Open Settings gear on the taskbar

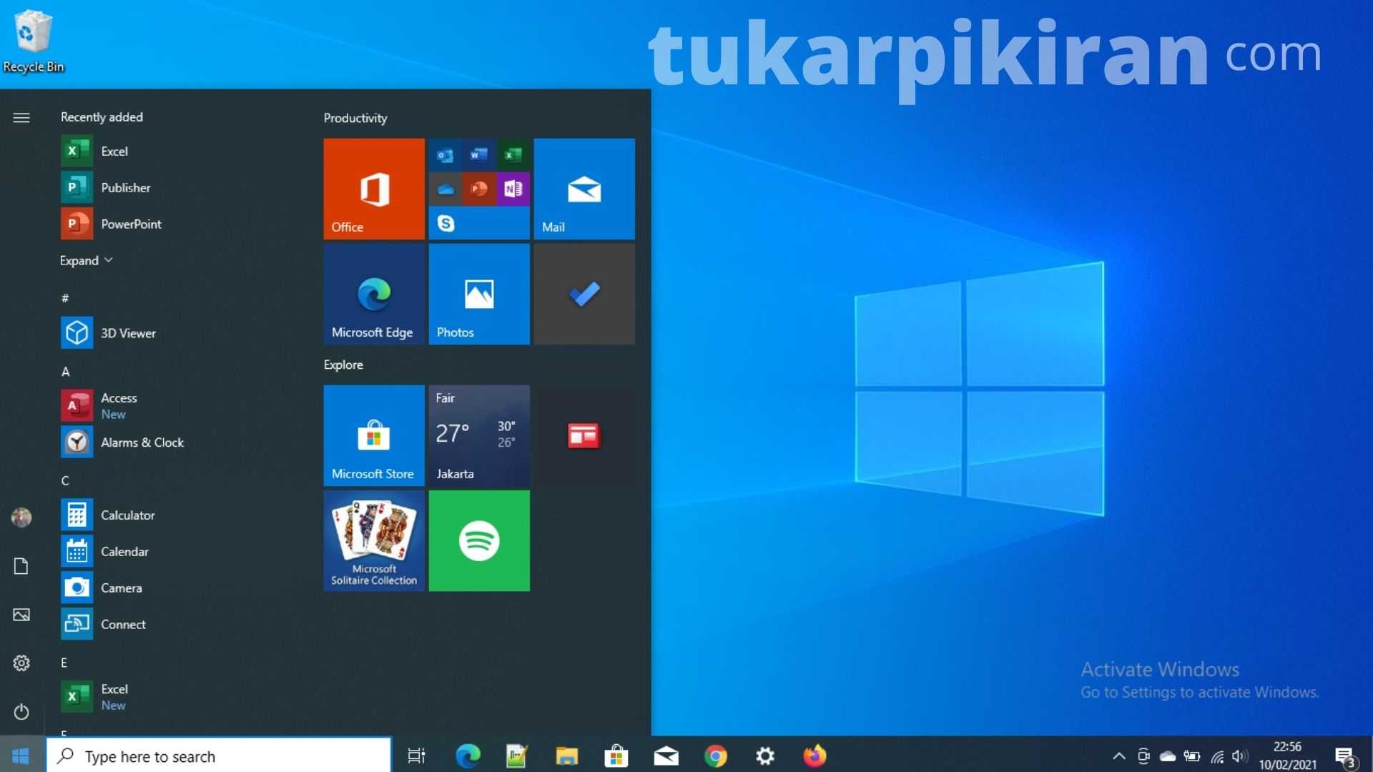[765, 756]
